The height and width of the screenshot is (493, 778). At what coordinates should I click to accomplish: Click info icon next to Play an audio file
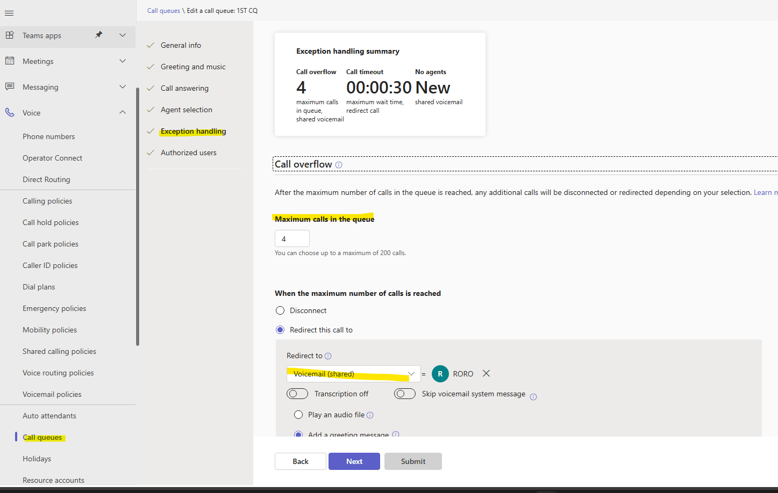pos(370,415)
